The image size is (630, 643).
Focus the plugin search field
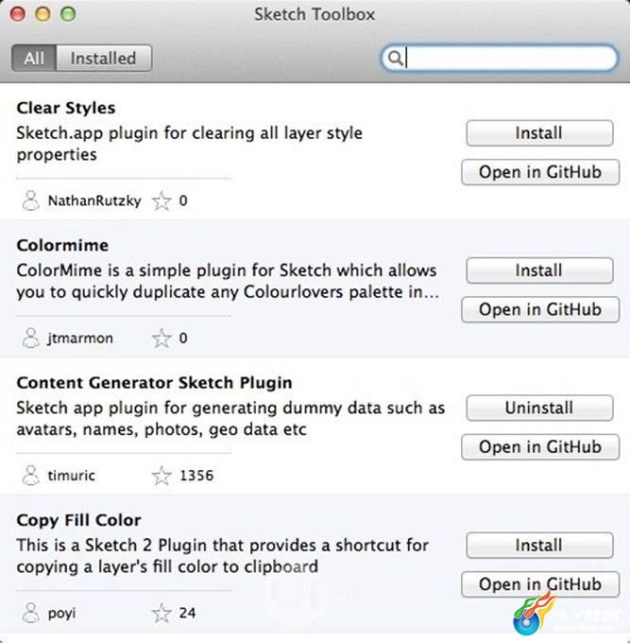click(499, 59)
